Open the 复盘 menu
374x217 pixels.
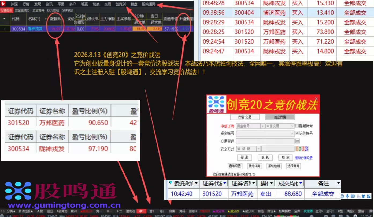pos(134,4)
